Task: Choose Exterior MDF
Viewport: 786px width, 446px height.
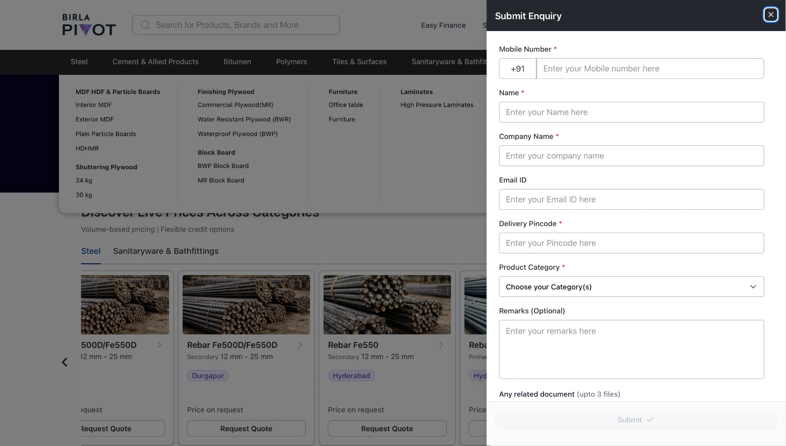Action: [x=95, y=119]
